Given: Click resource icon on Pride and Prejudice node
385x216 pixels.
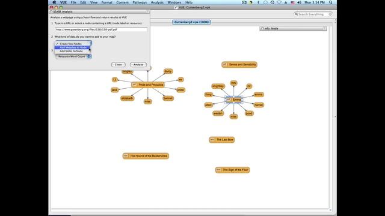Looking at the screenshot, I should coord(134,85).
